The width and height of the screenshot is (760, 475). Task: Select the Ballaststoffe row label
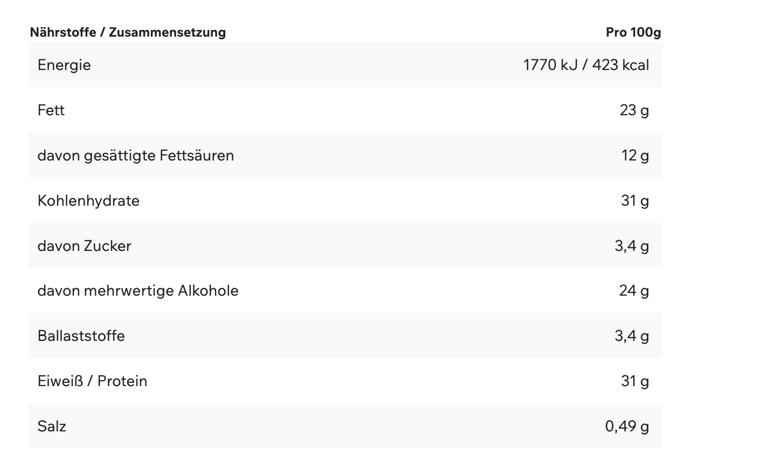tap(81, 336)
